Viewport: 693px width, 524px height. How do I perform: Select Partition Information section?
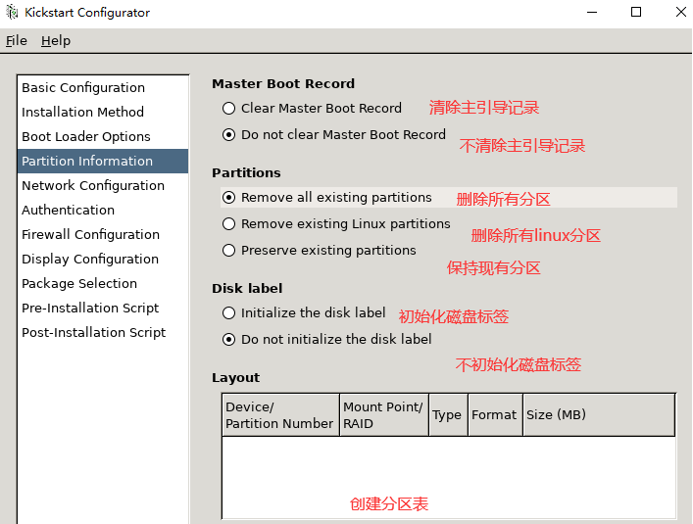click(x=103, y=162)
